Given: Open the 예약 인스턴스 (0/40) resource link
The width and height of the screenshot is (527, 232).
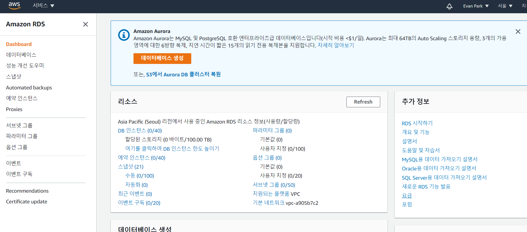Looking at the screenshot, I should tap(142, 158).
